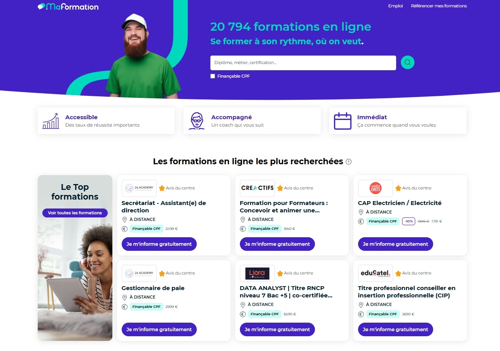Click the help question mark icon beside heading
500x351 pixels.
(x=348, y=162)
